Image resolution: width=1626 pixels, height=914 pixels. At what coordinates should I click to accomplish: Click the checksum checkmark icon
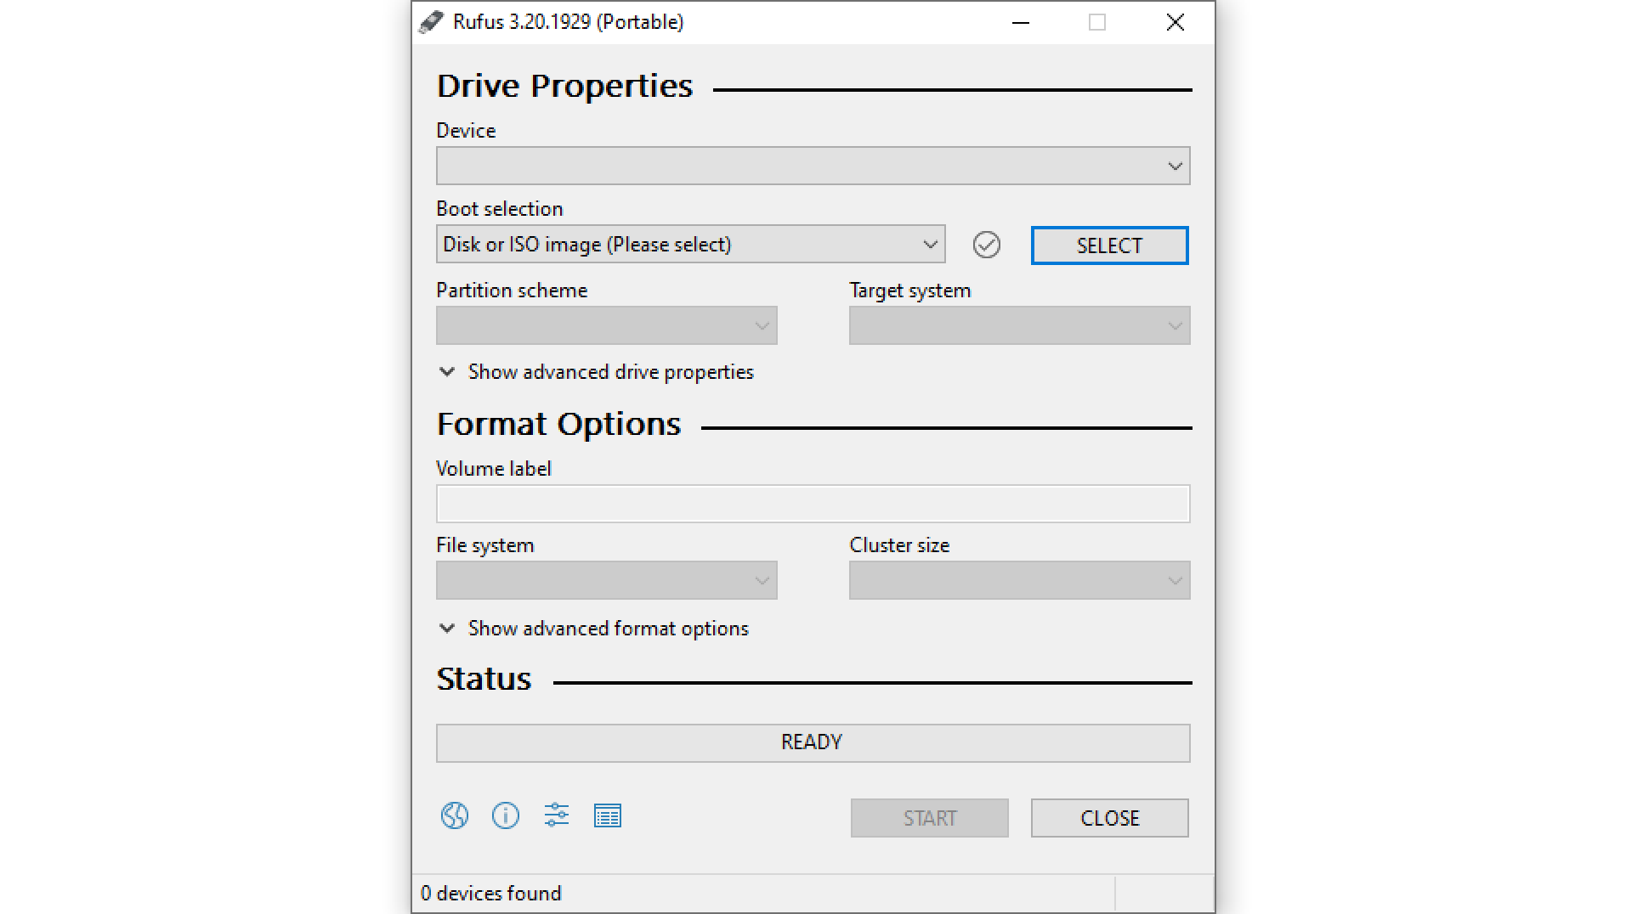[986, 245]
